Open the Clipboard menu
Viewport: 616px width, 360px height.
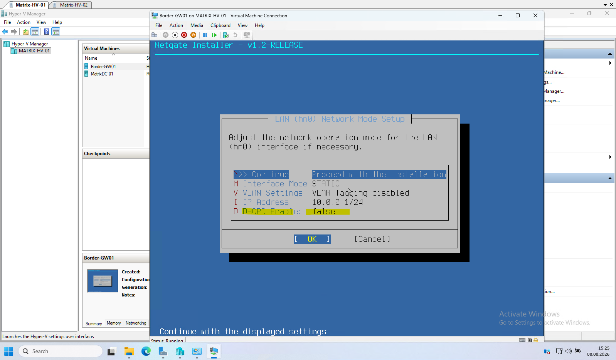[x=220, y=25]
